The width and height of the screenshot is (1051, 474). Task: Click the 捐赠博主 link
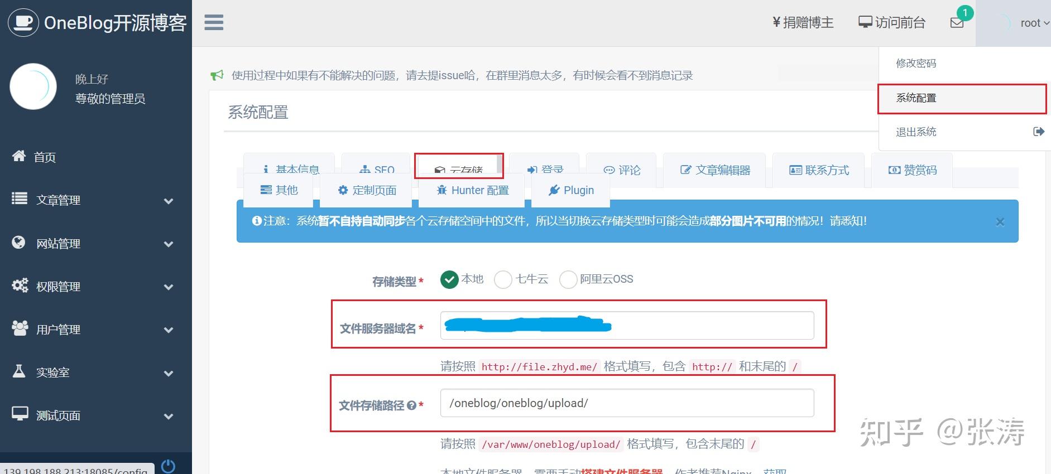click(803, 23)
